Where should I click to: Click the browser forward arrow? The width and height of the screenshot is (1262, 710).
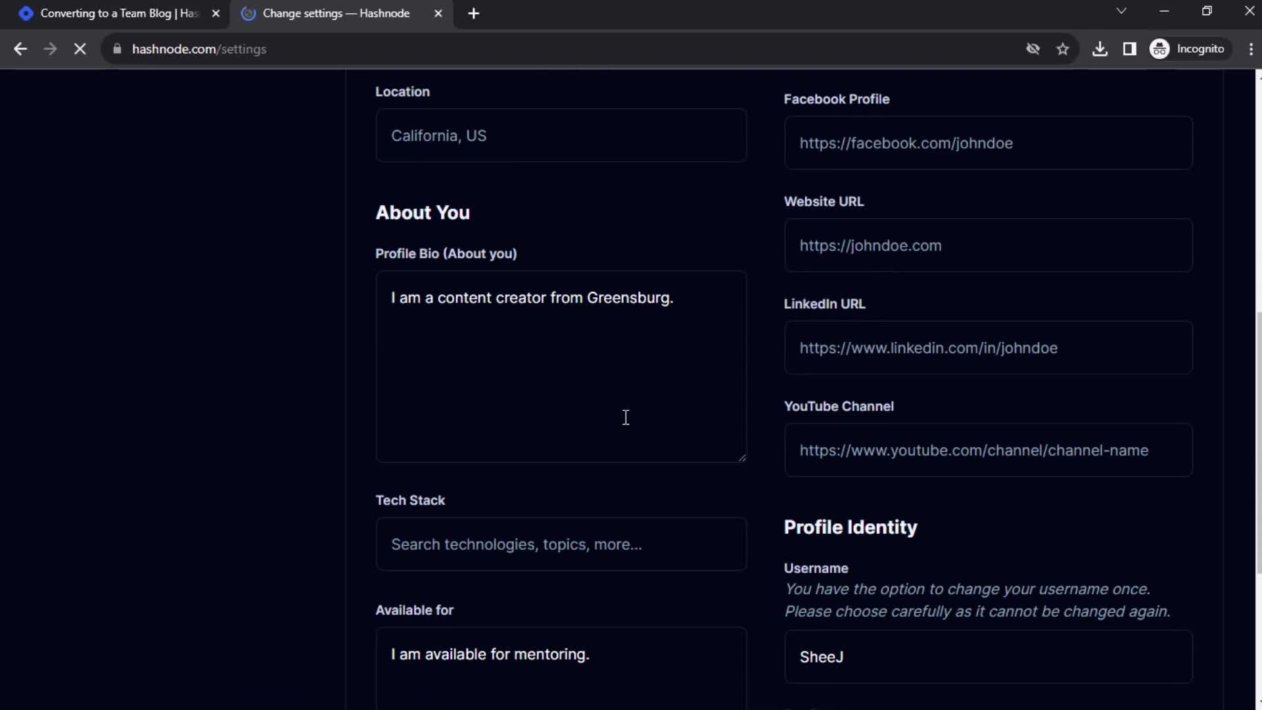pos(50,49)
